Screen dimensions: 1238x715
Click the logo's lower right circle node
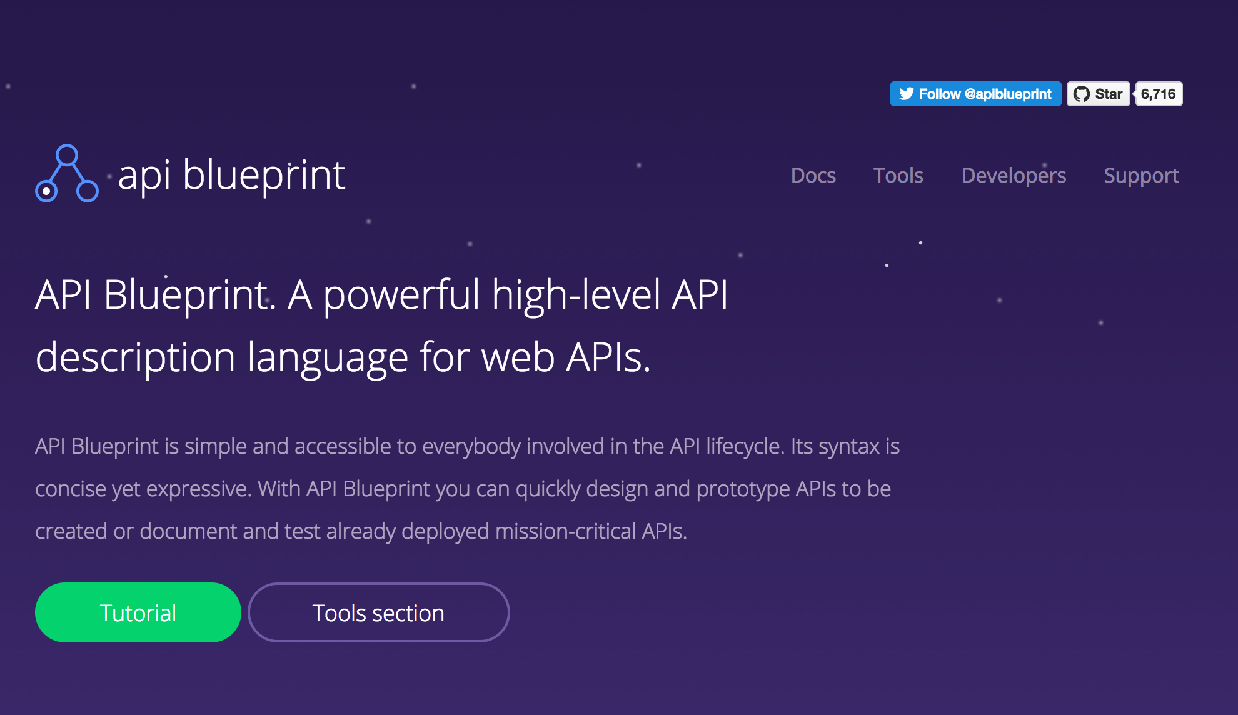87,191
